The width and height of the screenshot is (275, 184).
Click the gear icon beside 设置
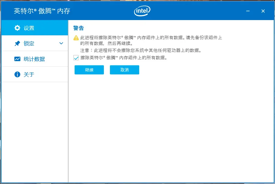pos(17,28)
